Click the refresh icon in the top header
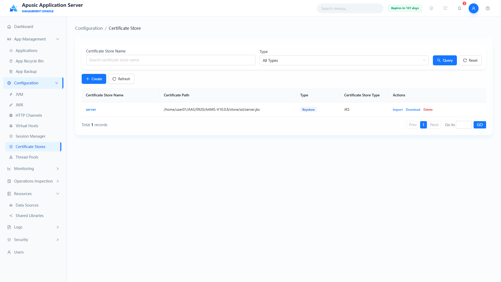This screenshot has height=282, width=501. (445, 8)
